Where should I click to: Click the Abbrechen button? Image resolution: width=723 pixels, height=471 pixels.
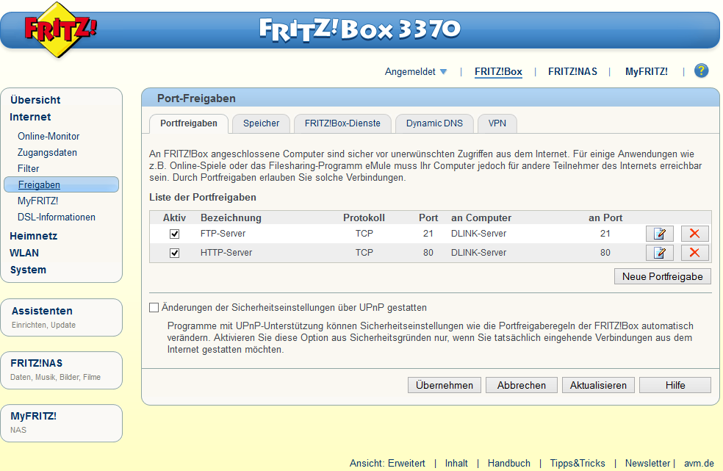pyautogui.click(x=521, y=385)
